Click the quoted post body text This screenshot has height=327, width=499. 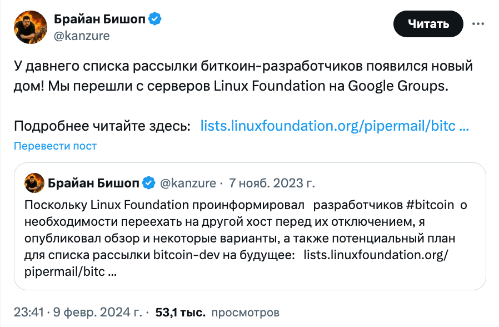click(x=246, y=238)
